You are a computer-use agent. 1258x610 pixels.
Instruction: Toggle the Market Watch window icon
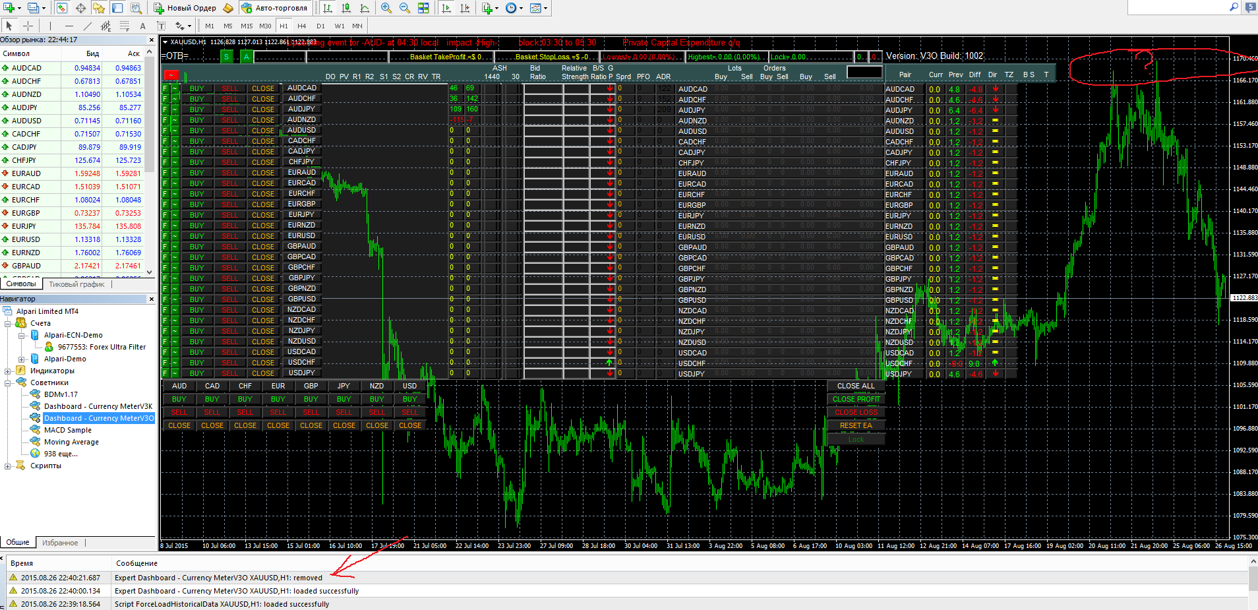point(61,8)
